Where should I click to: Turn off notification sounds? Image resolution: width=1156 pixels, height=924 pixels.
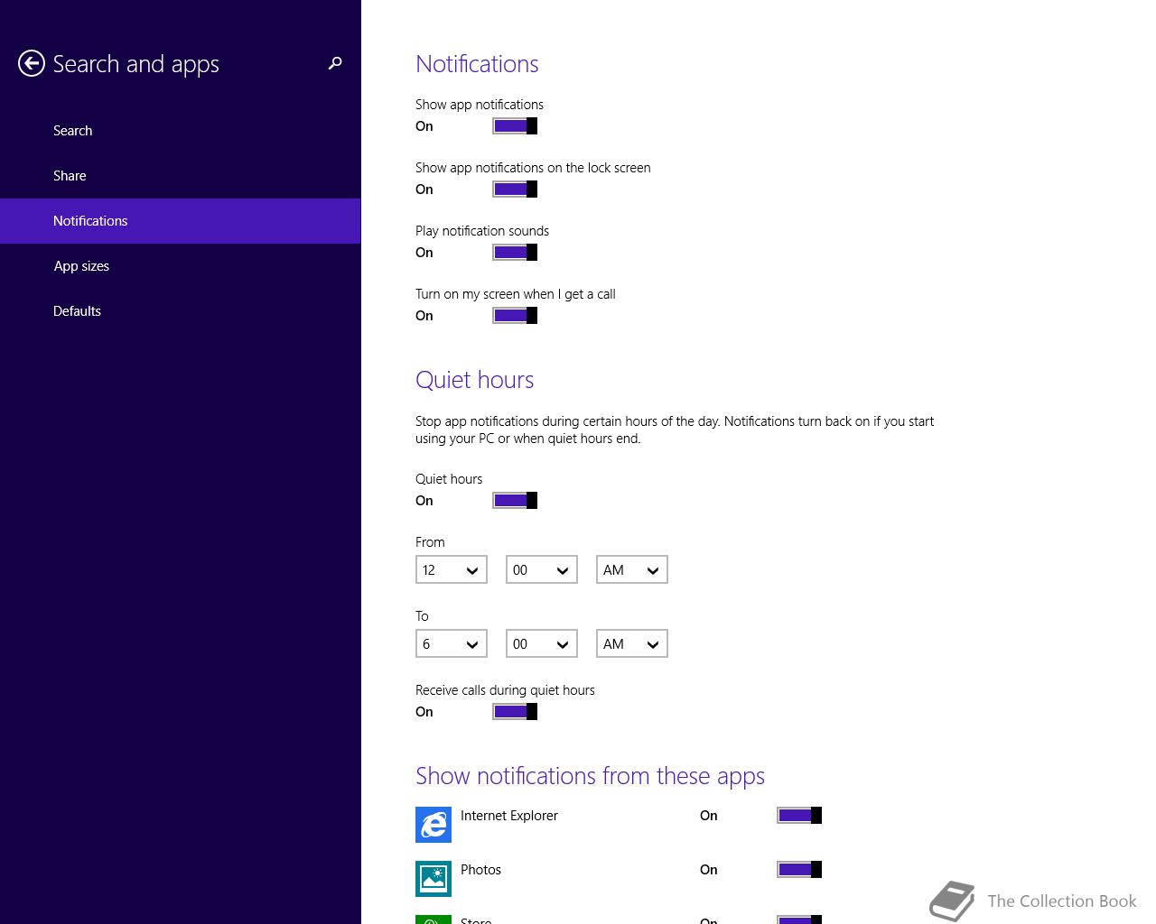pos(515,253)
